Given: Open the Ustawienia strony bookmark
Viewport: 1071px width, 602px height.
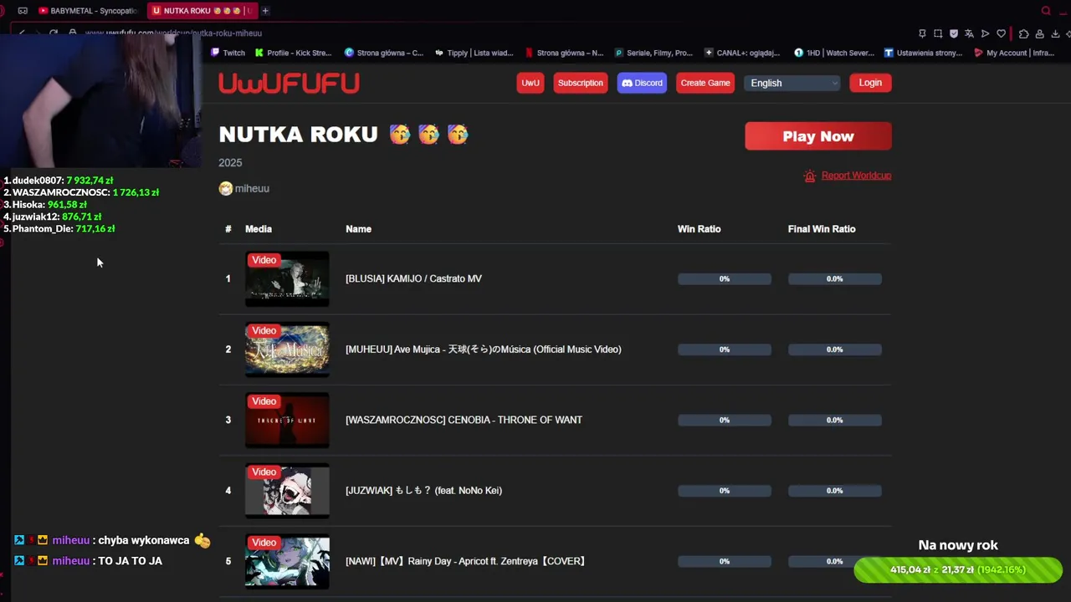Looking at the screenshot, I should pyautogui.click(x=924, y=53).
